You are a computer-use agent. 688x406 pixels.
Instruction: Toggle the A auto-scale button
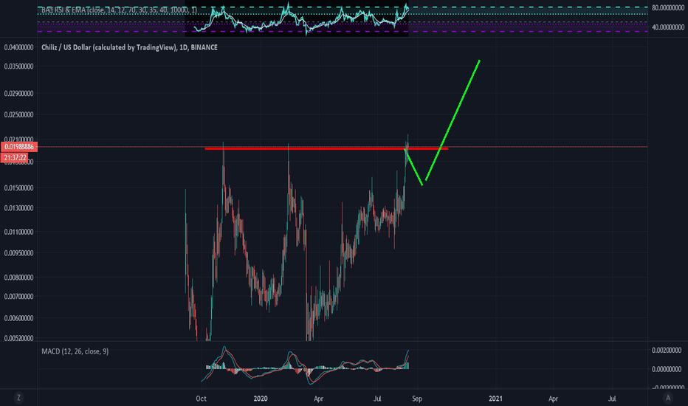pos(668,398)
